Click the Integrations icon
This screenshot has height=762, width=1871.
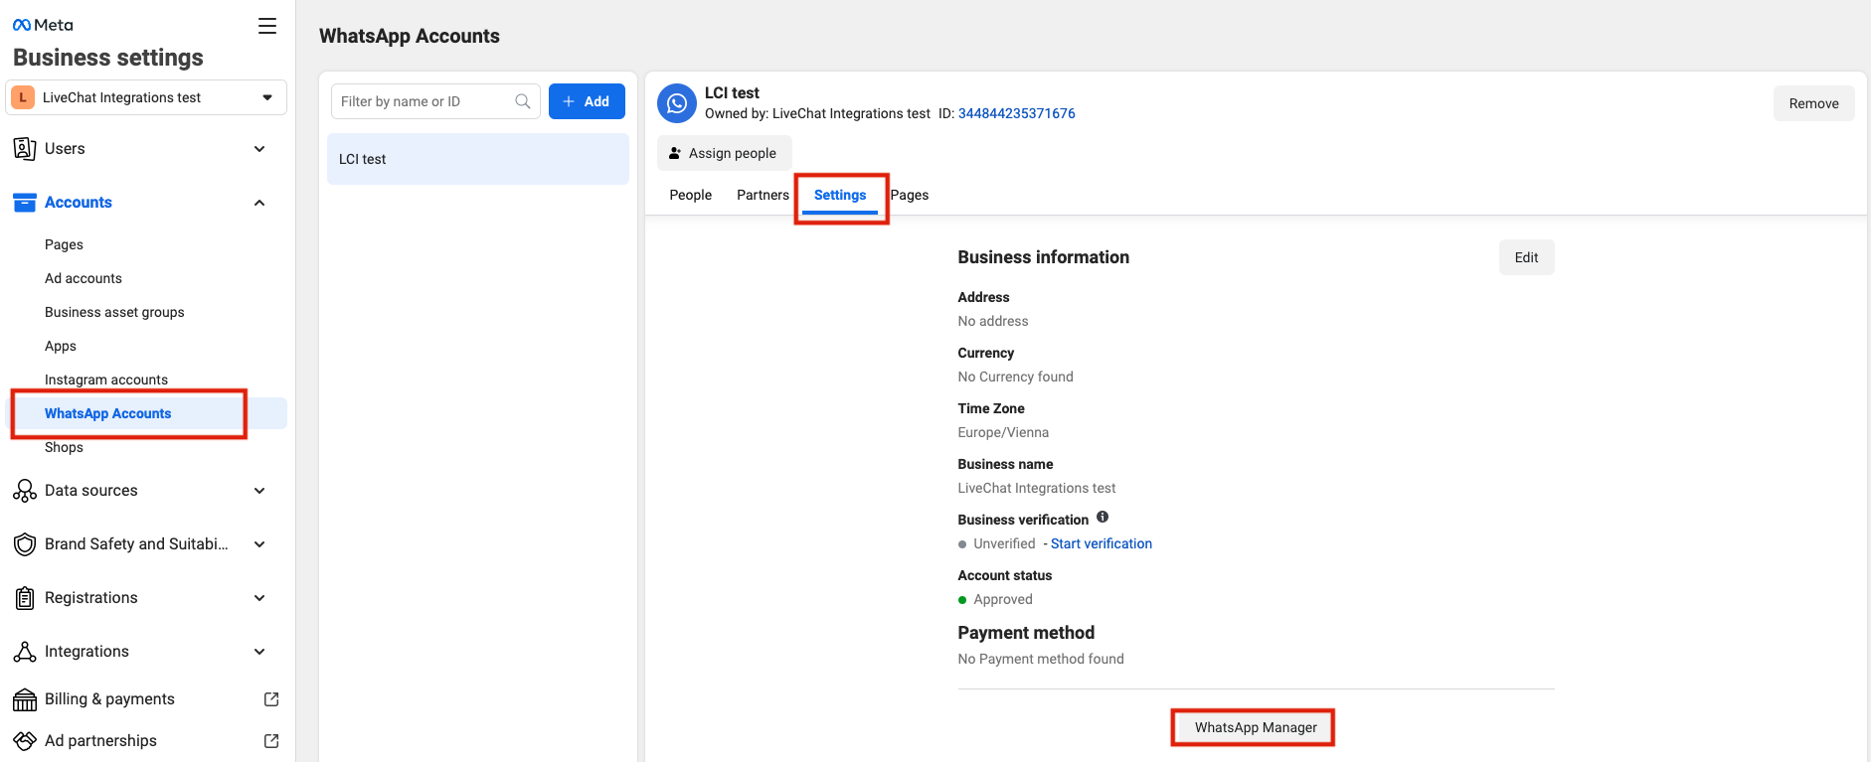25,652
